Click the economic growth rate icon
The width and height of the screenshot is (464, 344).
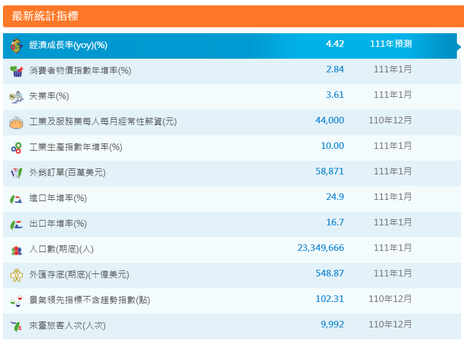click(16, 45)
